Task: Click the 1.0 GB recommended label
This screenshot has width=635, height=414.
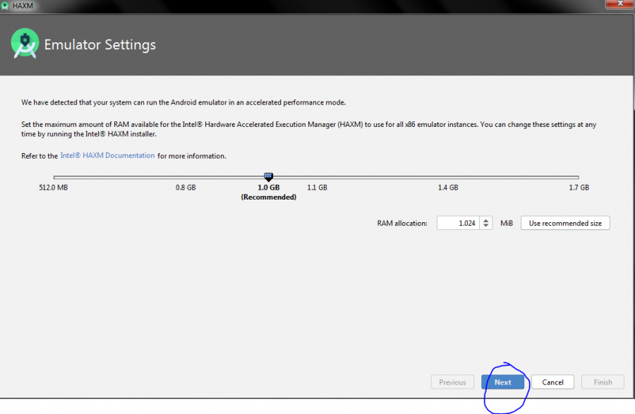Action: coord(269,193)
